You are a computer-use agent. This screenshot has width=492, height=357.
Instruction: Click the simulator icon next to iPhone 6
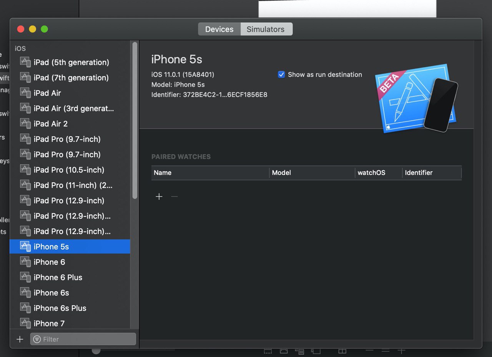pos(25,262)
